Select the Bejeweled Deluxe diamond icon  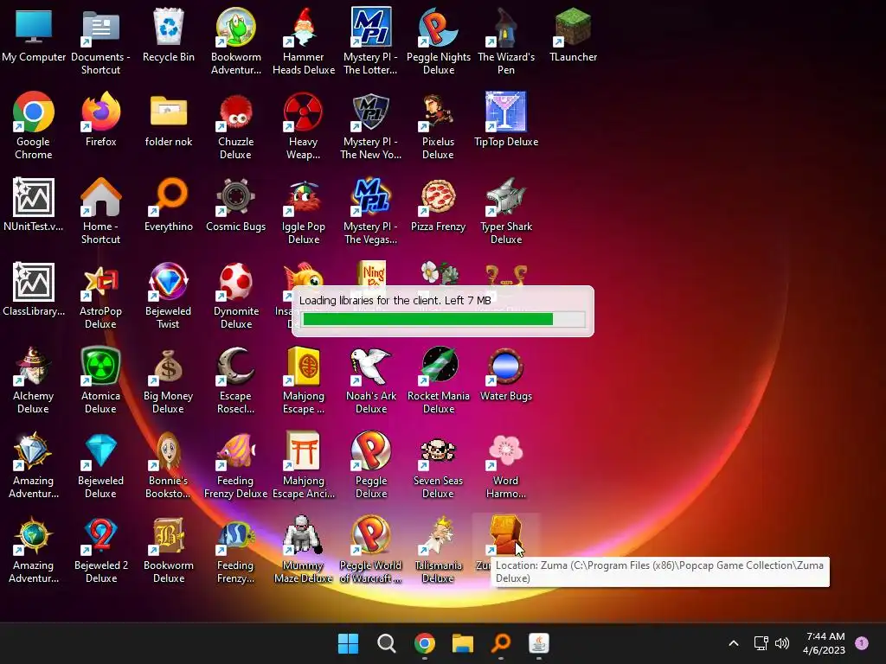coord(100,450)
